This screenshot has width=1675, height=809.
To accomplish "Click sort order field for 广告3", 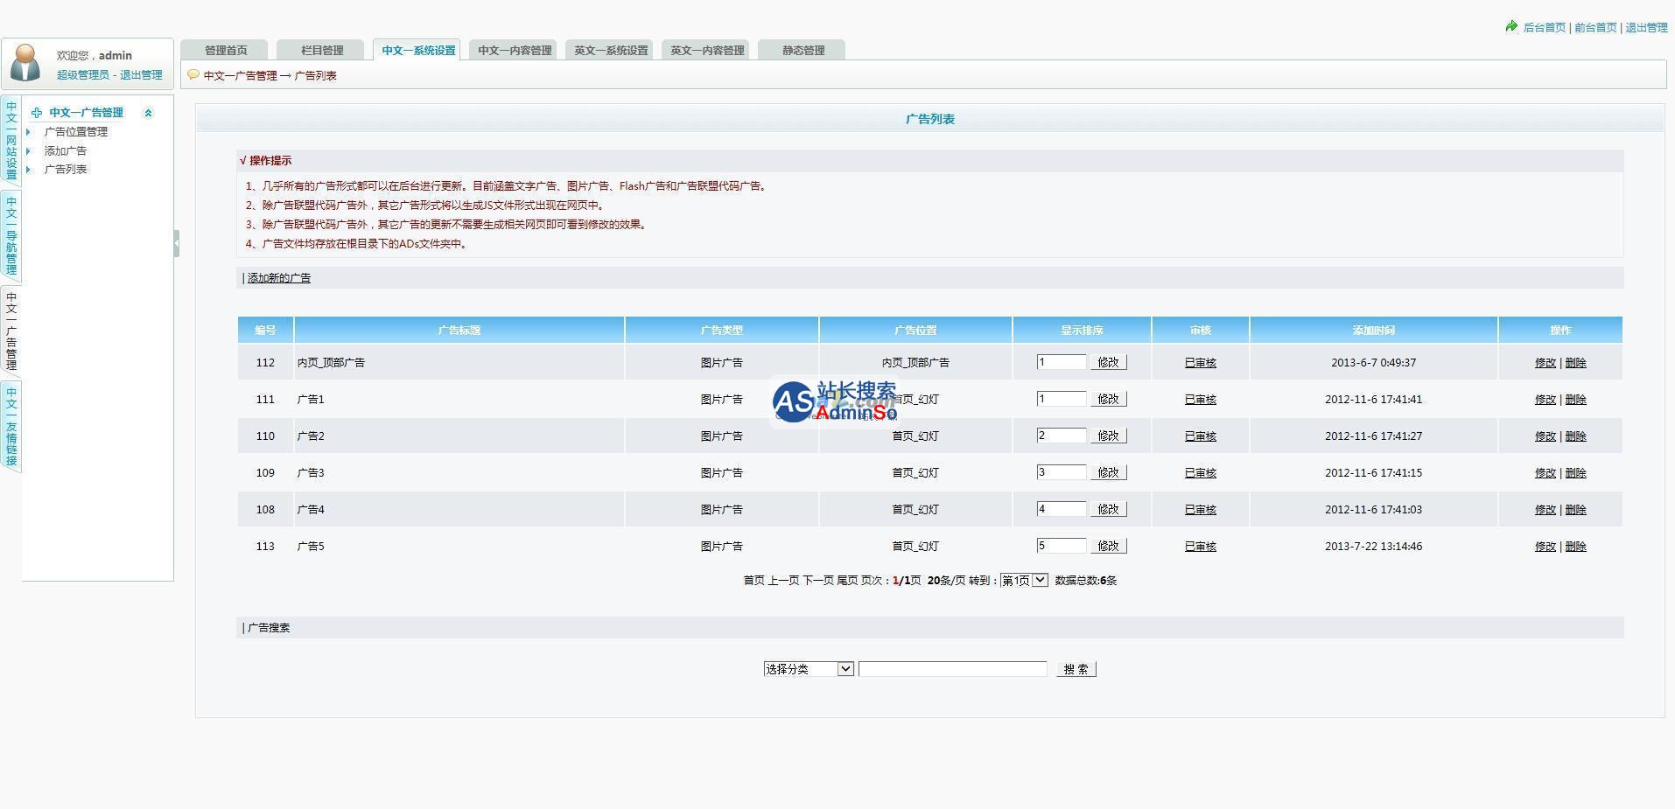I will [1062, 472].
